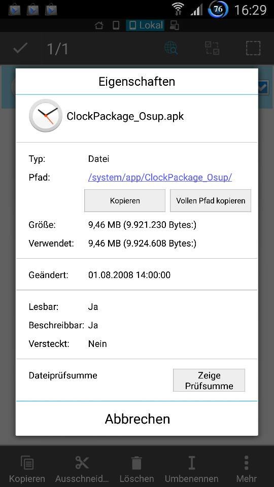Tap the network devices icon beside Lokal
Viewport: 274px width, 487px height.
pos(174,25)
